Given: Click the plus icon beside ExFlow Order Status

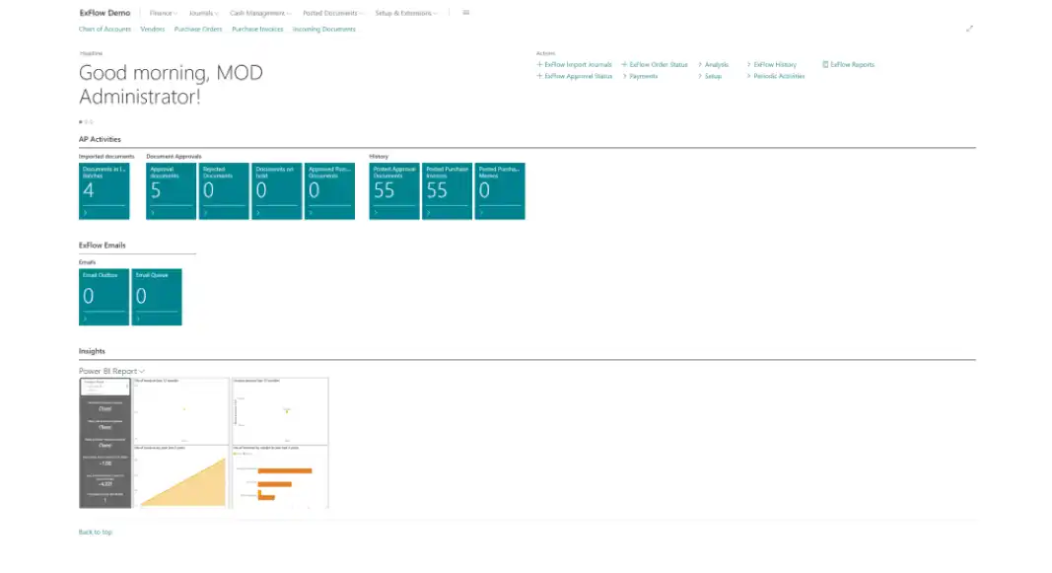Looking at the screenshot, I should pos(622,64).
